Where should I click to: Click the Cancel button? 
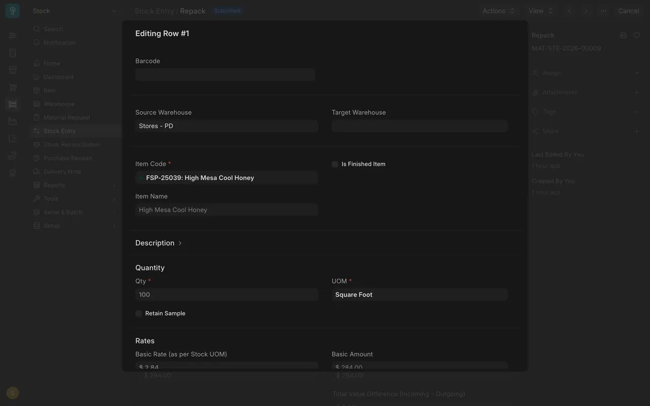coord(629,11)
